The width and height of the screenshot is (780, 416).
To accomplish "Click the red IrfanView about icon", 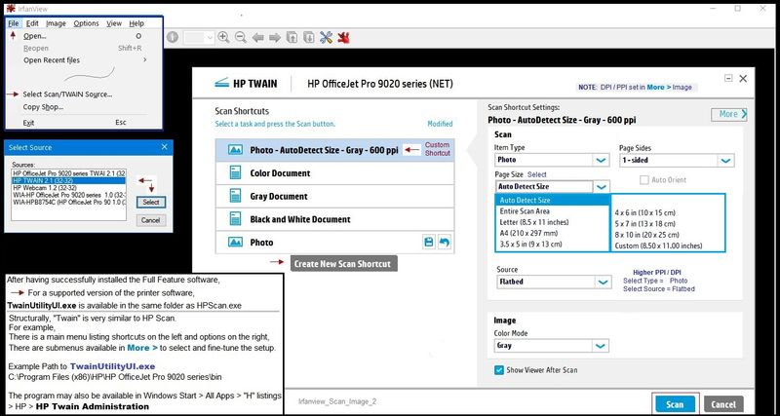I will tap(343, 37).
